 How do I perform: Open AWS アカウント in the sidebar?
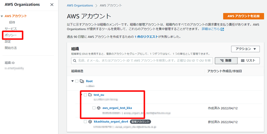tap(16, 16)
